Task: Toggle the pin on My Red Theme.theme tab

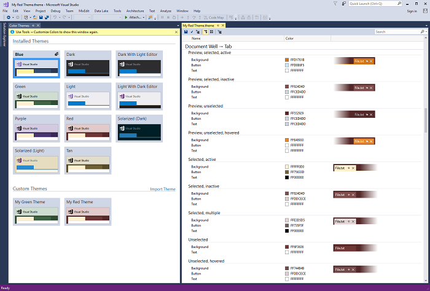Action: 218,26
